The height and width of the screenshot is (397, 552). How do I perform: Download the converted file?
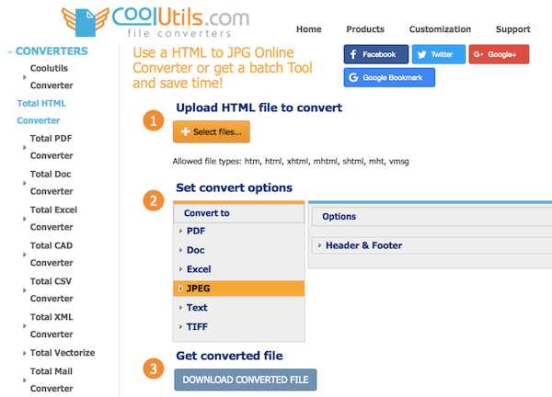pos(246,380)
